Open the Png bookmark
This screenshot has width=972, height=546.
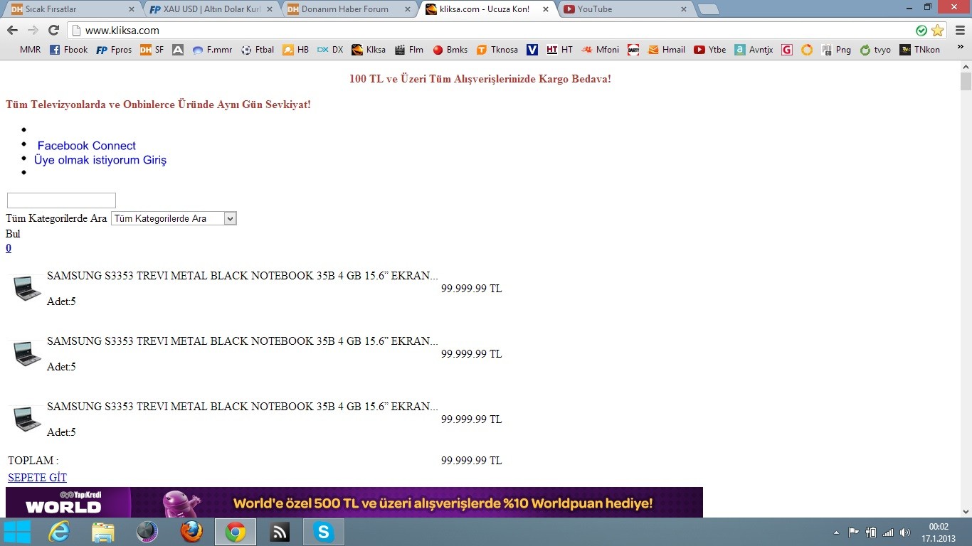pos(836,50)
